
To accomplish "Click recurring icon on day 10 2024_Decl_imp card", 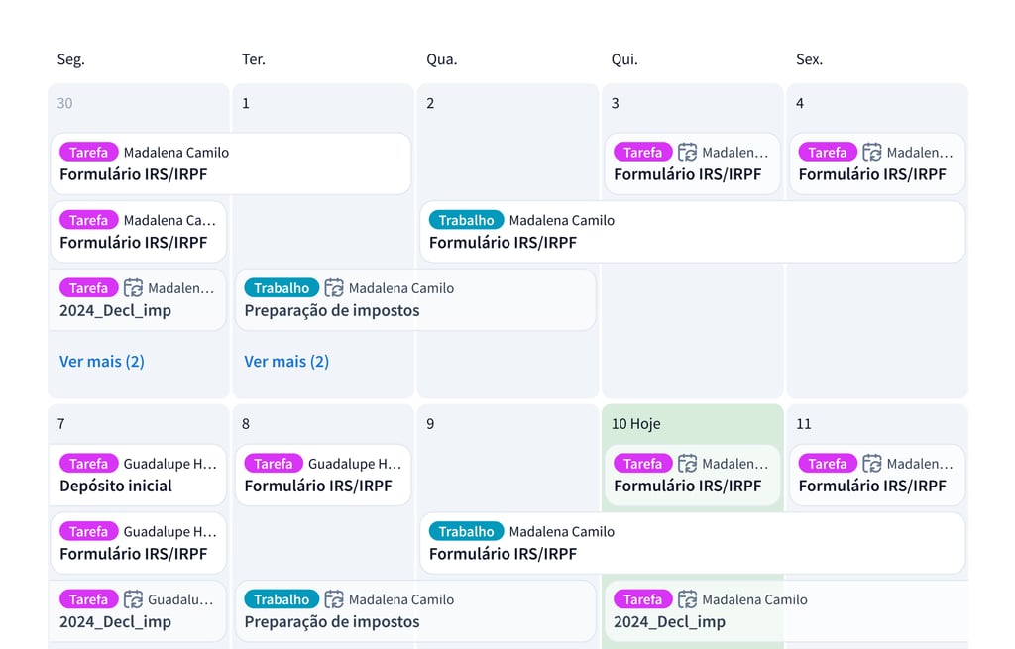I will tap(688, 599).
